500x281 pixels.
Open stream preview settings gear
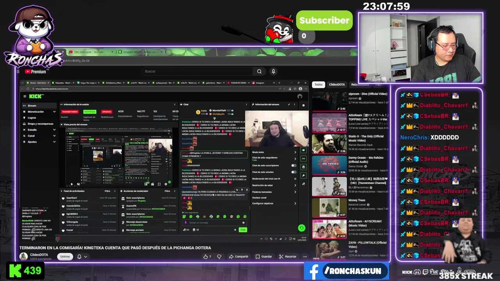pyautogui.click(x=166, y=184)
